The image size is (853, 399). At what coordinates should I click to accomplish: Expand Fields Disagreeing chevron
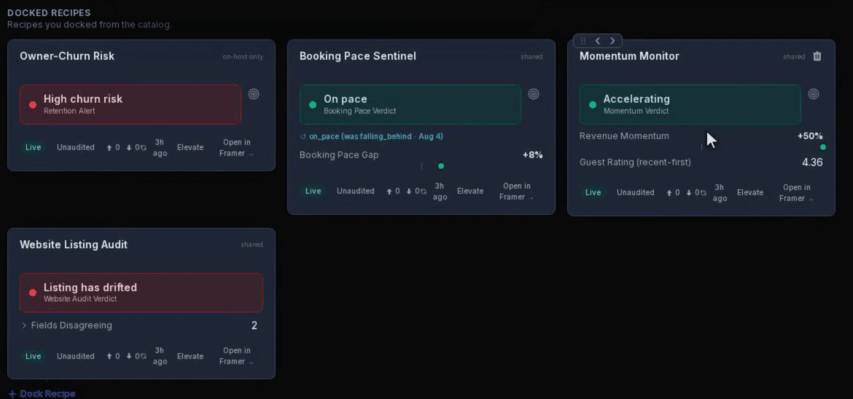coord(24,325)
